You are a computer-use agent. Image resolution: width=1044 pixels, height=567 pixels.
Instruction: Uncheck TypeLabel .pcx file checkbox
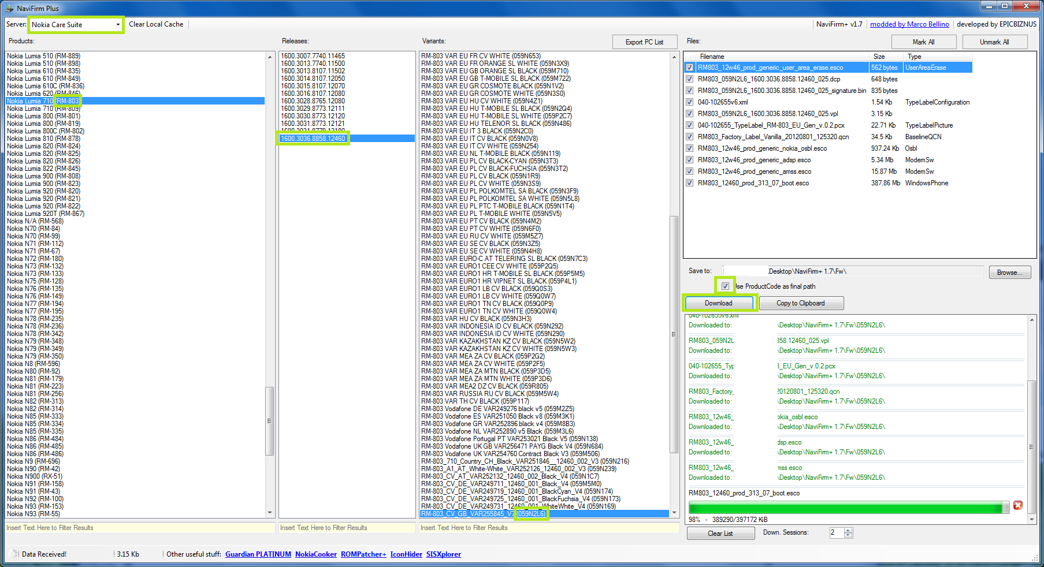(x=689, y=125)
